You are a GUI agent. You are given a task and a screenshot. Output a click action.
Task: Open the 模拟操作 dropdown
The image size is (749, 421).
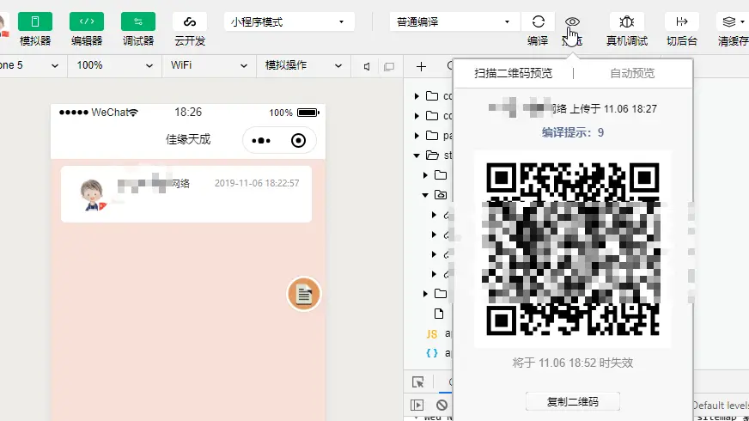pos(304,65)
